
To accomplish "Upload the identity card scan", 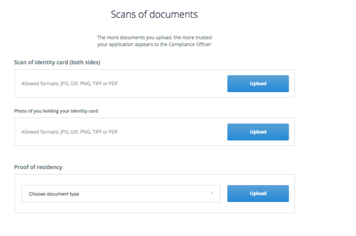I will point(258,84).
